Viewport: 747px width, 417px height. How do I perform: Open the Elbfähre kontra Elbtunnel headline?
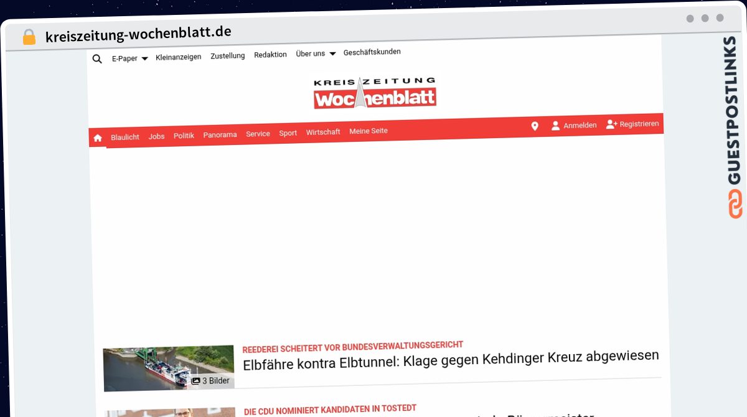coord(451,360)
